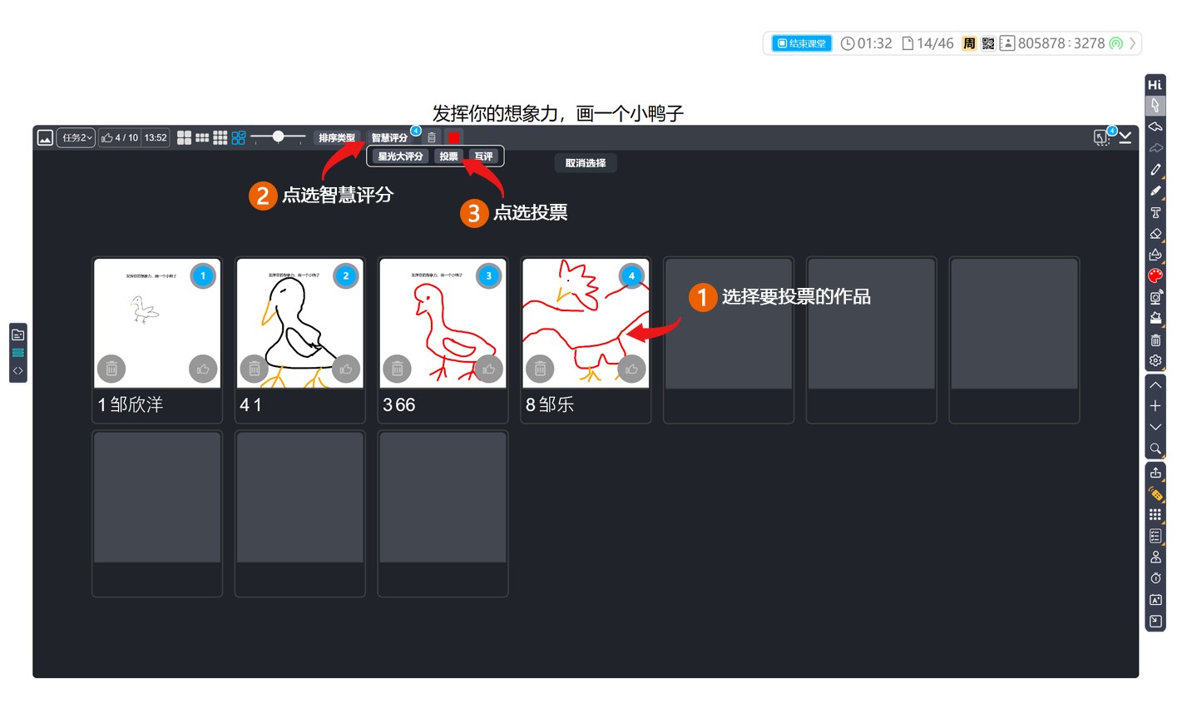
Task: Select the pen tool in right toolbar
Action: click(1155, 170)
